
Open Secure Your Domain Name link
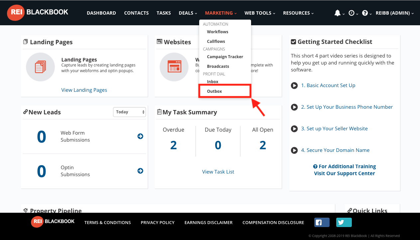[335, 150]
